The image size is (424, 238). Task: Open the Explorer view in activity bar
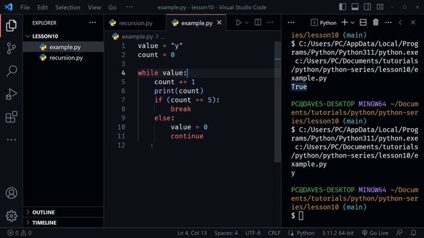coord(11,25)
